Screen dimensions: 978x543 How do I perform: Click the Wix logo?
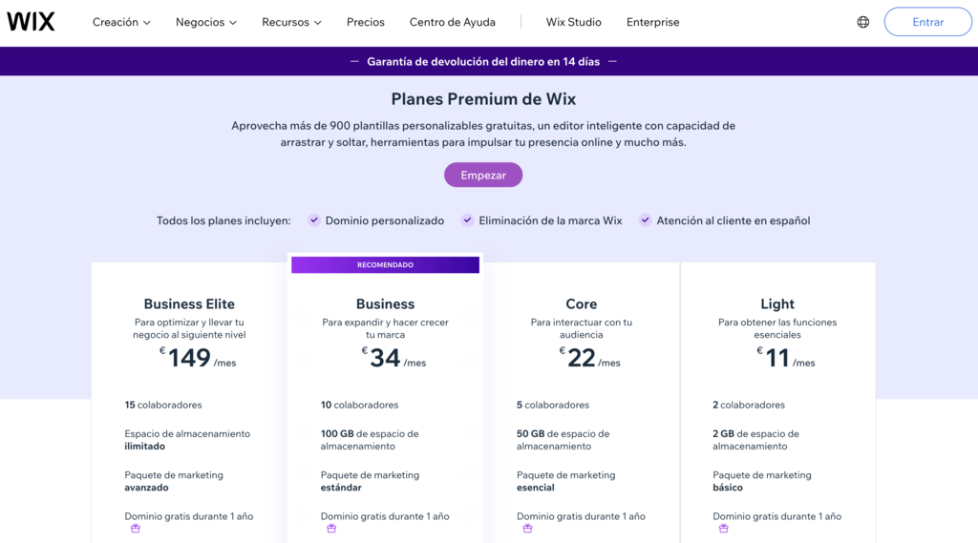32,22
